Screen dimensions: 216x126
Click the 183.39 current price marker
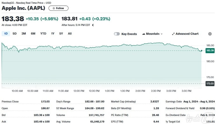coord(210,51)
